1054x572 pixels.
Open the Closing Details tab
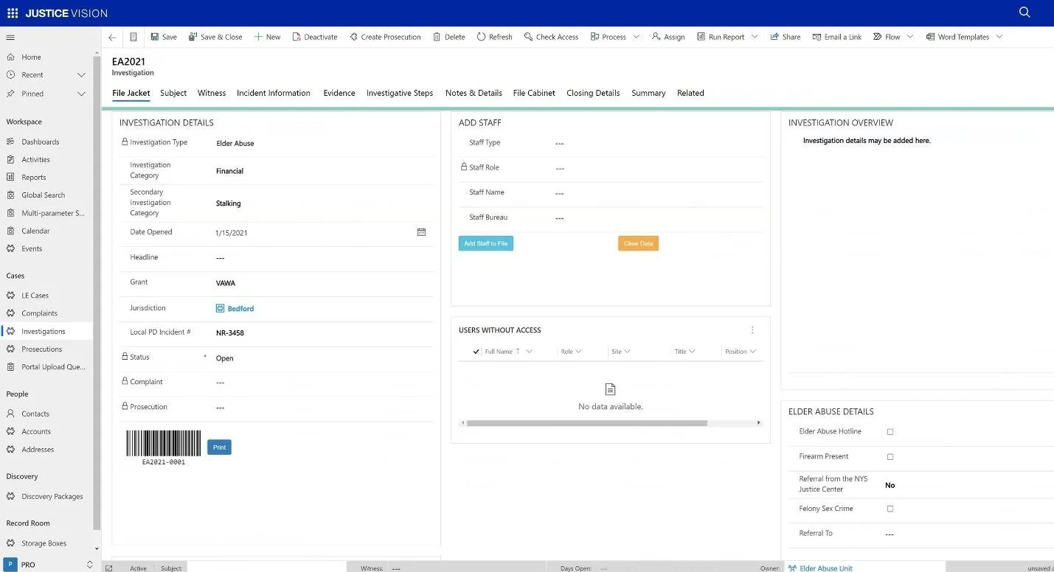point(593,93)
